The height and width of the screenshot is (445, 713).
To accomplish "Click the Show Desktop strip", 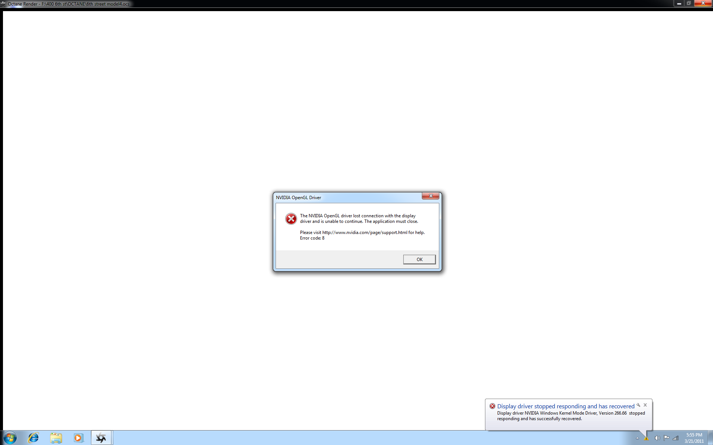I will [710, 438].
